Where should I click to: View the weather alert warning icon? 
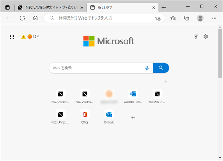click(24, 36)
